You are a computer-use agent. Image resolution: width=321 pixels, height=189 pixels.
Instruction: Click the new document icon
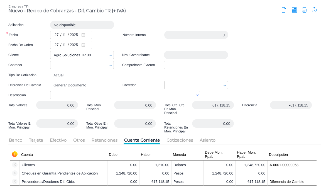point(284,10)
